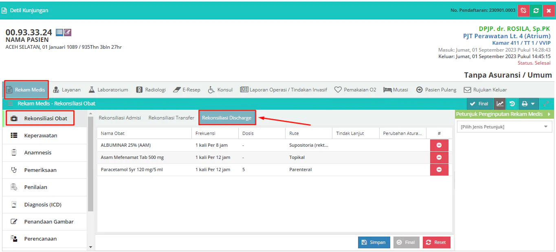Open the Mutasi tab

396,90
